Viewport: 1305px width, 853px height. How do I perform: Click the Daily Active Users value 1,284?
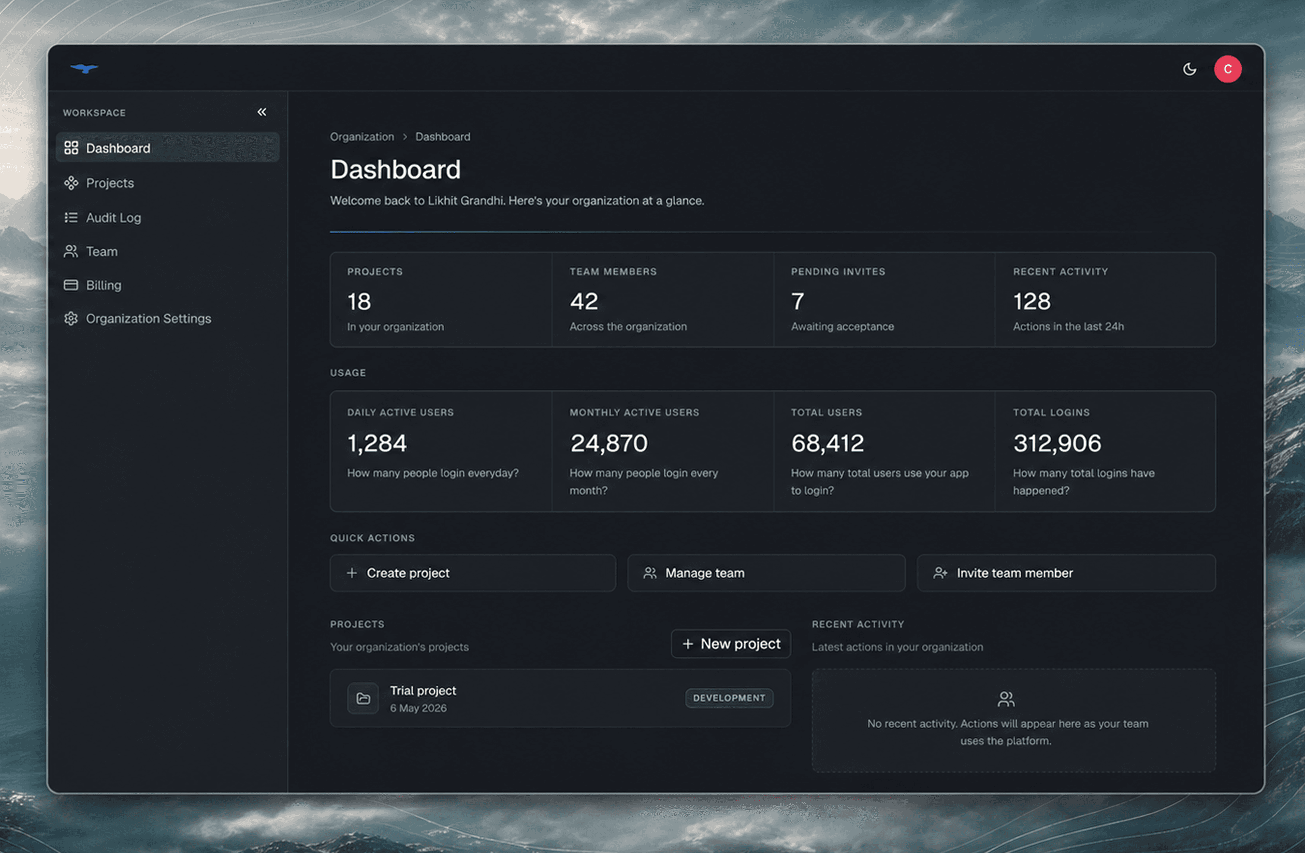(377, 443)
